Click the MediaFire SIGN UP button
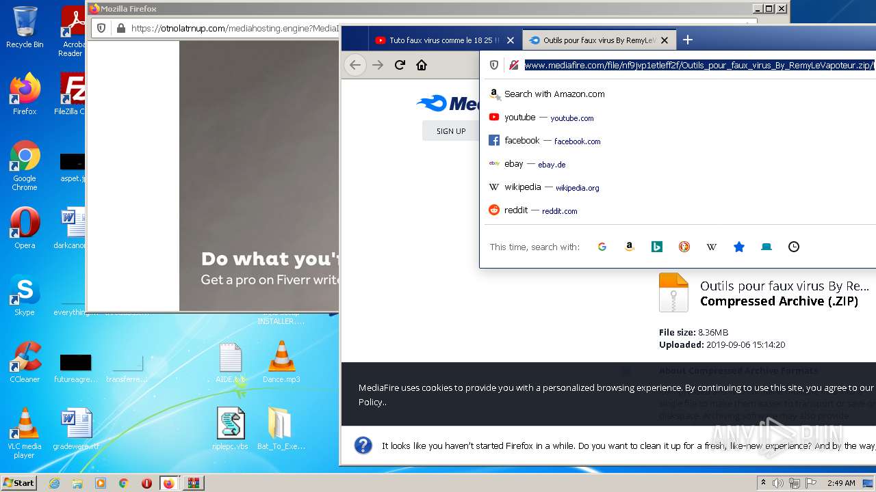 click(451, 131)
